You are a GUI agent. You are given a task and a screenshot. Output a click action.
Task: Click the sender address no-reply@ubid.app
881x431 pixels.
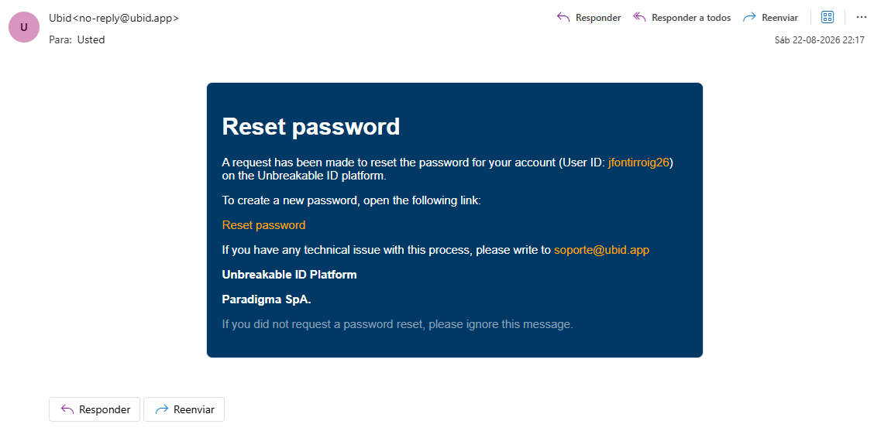click(x=126, y=18)
